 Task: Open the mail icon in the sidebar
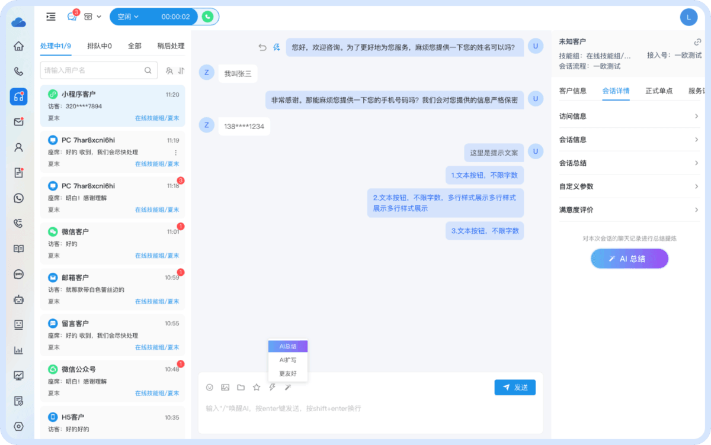[x=18, y=122]
